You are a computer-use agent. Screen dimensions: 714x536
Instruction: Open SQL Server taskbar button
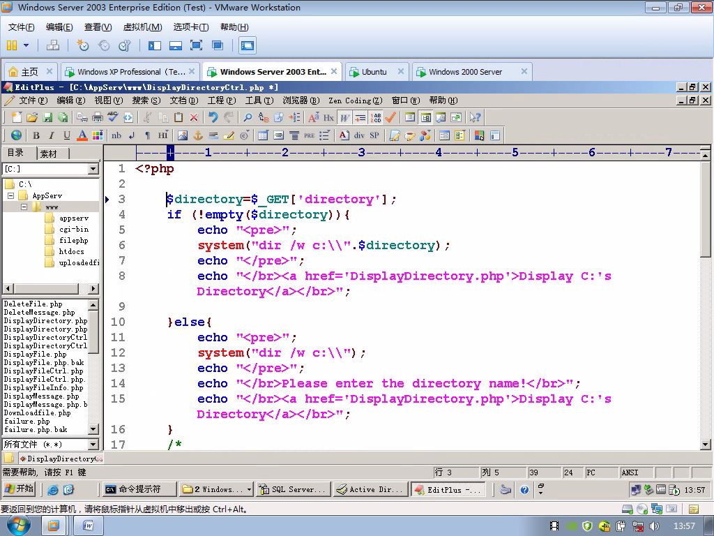pyautogui.click(x=292, y=489)
